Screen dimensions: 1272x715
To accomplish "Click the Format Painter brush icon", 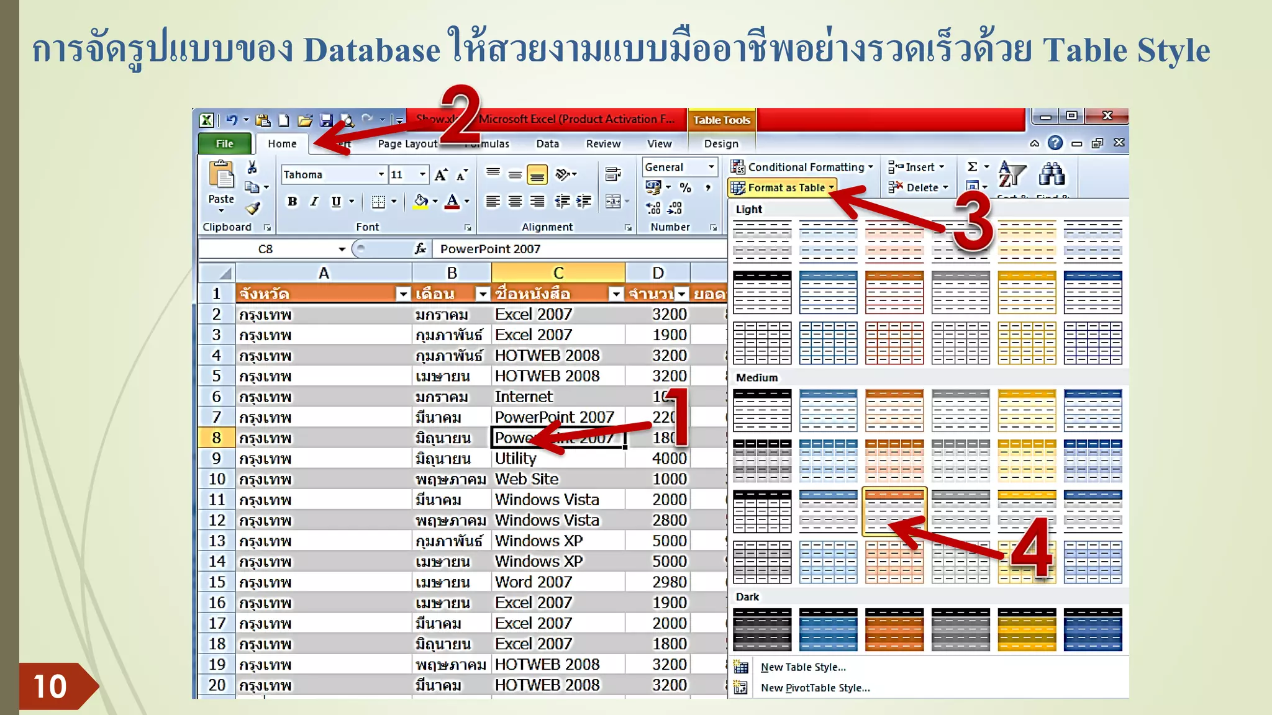I will pos(252,208).
